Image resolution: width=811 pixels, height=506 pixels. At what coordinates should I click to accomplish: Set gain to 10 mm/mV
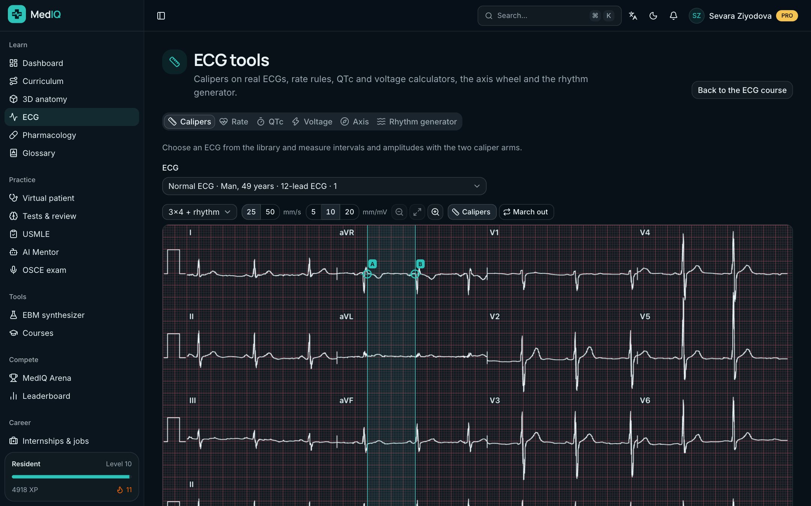click(330, 212)
